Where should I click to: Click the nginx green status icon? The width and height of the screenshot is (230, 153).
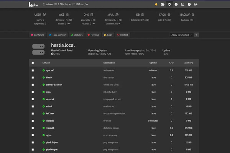pyautogui.click(x=44, y=135)
